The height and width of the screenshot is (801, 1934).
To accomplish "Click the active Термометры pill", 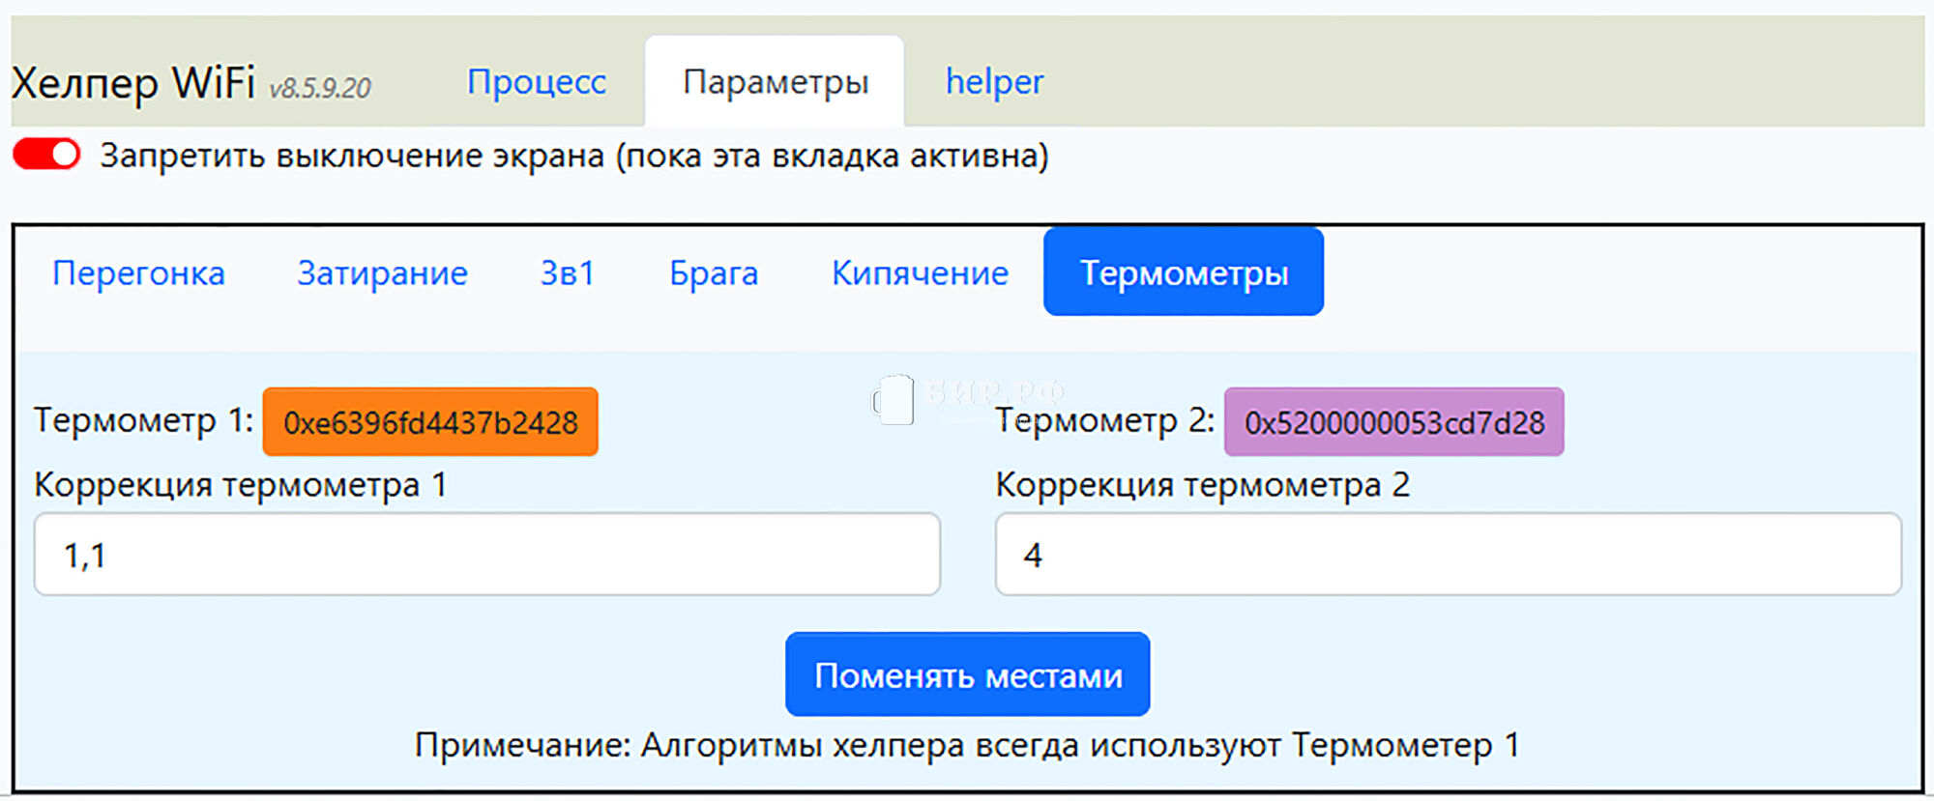I will (x=1184, y=272).
